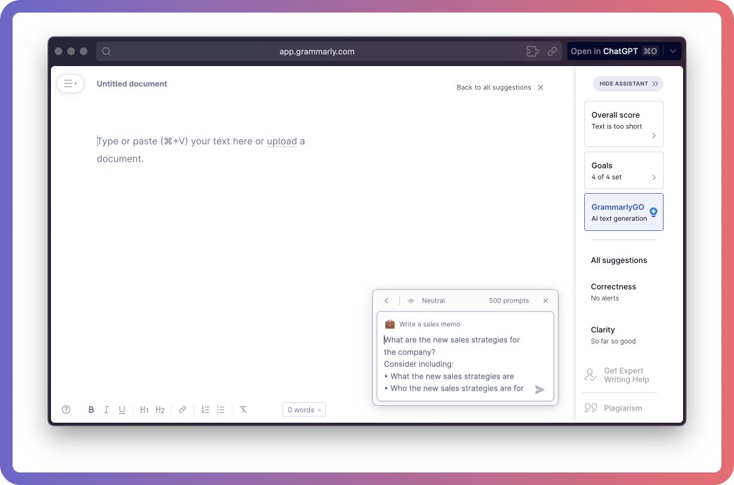
Task: Click the 500 prompts counter
Action: pos(509,301)
